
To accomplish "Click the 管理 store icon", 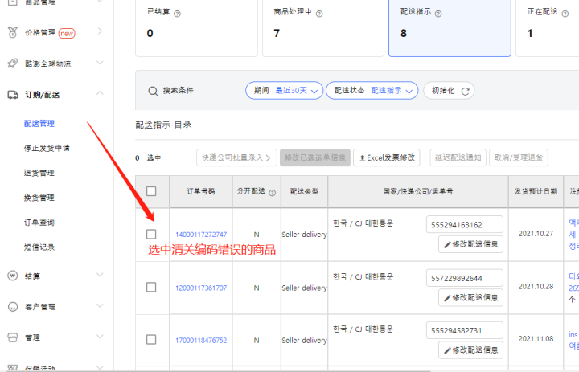I will coord(13,337).
